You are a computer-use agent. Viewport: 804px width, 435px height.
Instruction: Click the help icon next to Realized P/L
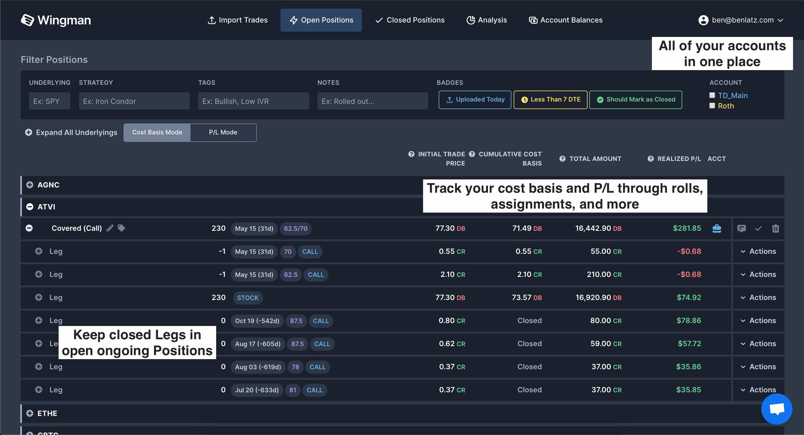(x=650, y=159)
